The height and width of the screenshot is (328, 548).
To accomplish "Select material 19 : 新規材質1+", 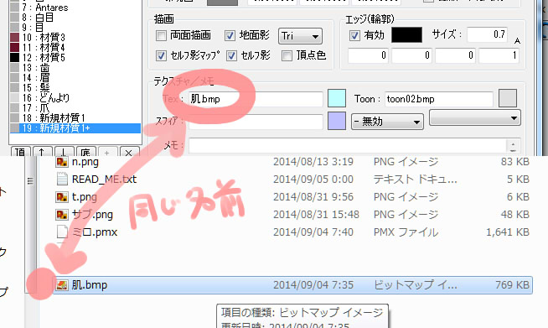I will click(75, 128).
